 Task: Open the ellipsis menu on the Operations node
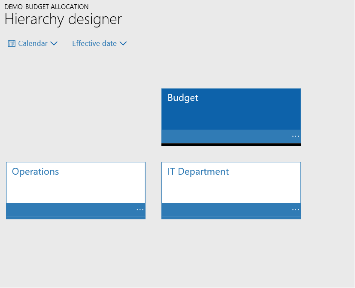140,209
